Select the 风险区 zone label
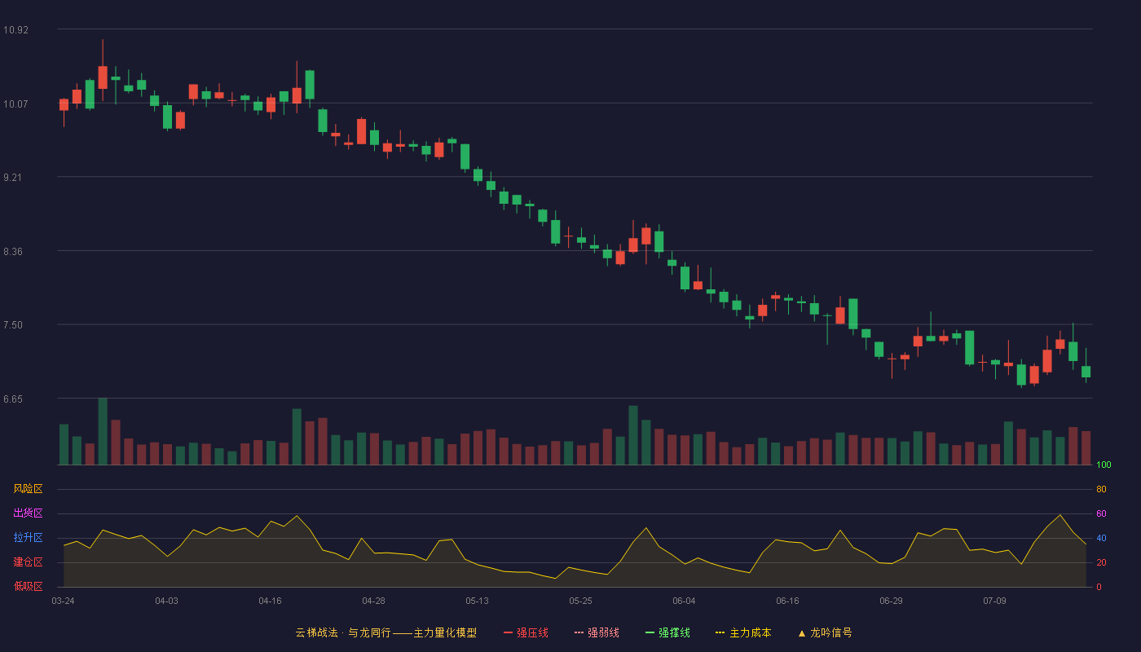This screenshot has height=652, width=1141. (x=28, y=489)
